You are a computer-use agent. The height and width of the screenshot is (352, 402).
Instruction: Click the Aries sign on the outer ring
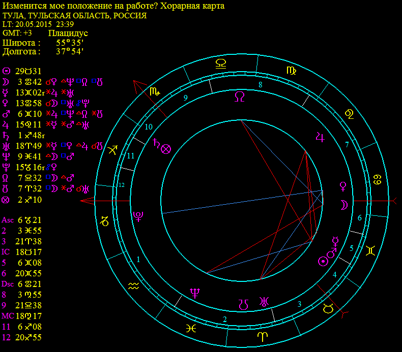pos(263,337)
